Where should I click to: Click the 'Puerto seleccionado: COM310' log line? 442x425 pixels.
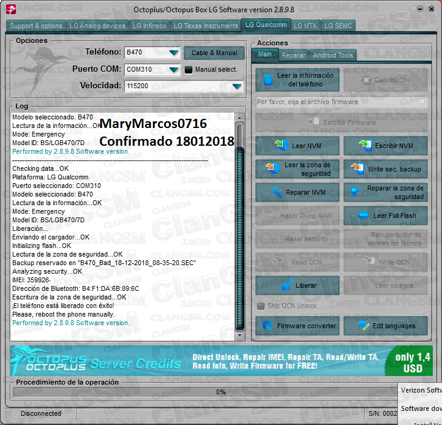(x=56, y=186)
